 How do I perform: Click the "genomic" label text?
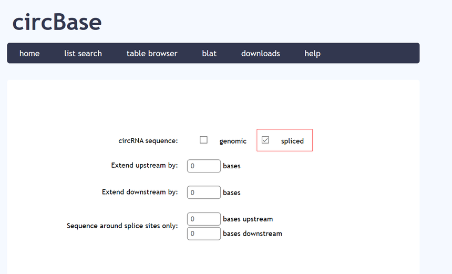coord(233,141)
